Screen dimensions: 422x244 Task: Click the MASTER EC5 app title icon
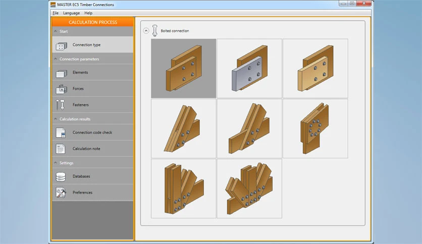coord(53,5)
